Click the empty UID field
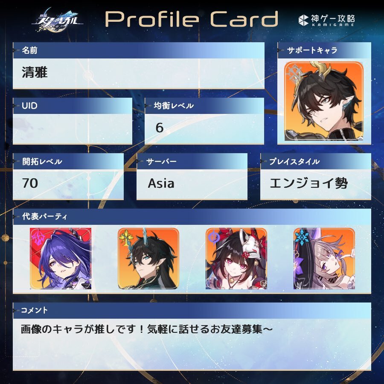The image size is (384, 384). coord(73,129)
